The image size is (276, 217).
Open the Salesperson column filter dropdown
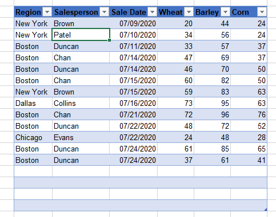[104, 12]
